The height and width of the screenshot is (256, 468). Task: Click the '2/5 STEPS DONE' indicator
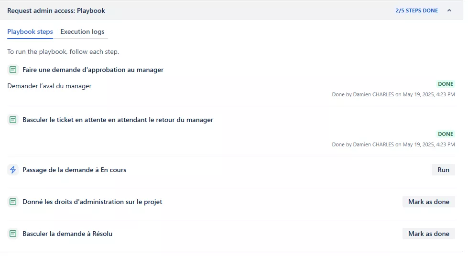point(417,10)
